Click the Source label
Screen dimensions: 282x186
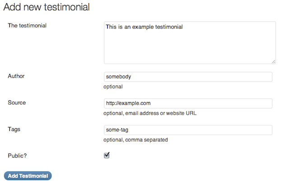17,102
